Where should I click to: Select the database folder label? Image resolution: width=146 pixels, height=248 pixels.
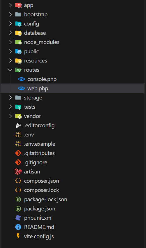pyautogui.click(x=35, y=33)
